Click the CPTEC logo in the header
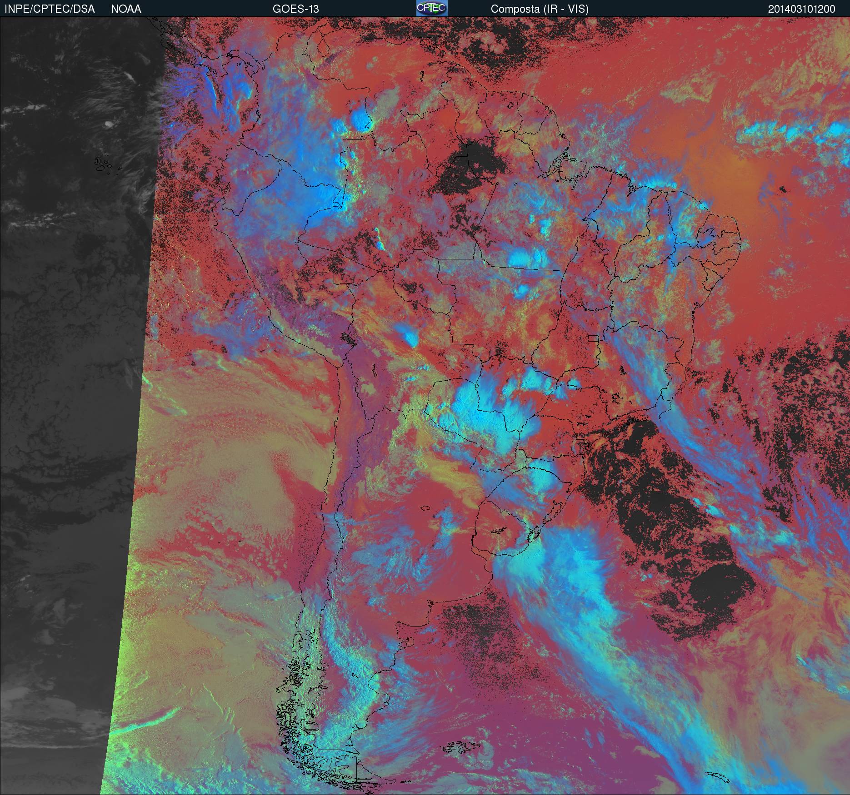The image size is (850, 795). [432, 8]
